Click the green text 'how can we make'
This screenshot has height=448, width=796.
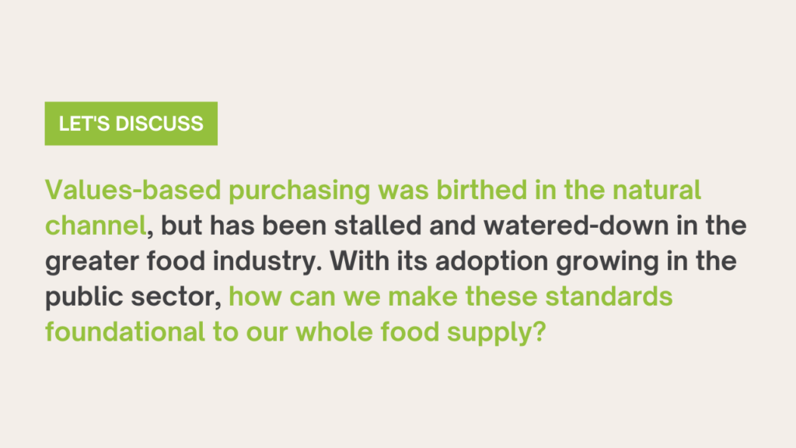(343, 296)
